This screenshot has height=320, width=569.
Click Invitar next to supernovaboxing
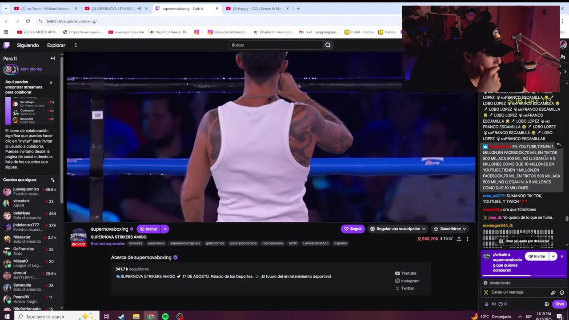point(148,229)
